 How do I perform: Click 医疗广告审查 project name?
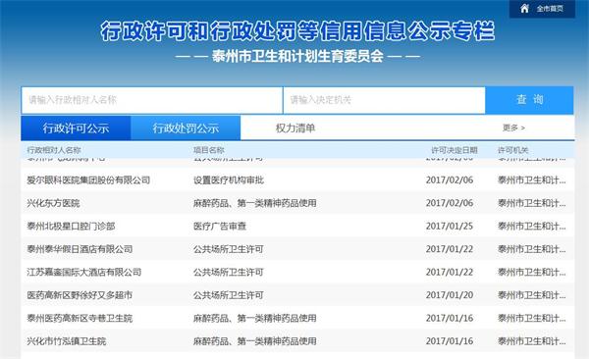(220, 226)
